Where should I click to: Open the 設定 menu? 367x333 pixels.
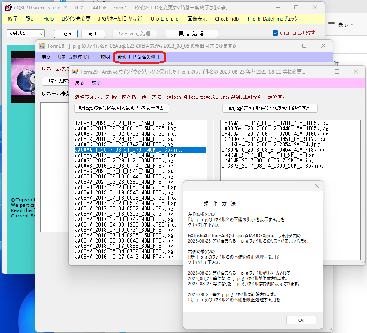30,18
